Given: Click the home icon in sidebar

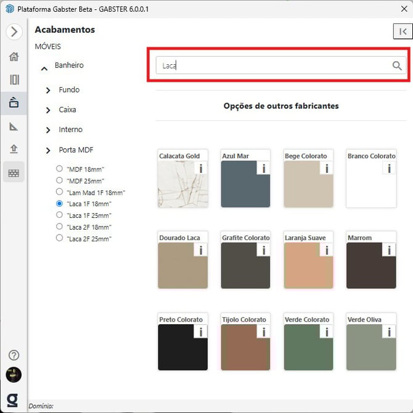Looking at the screenshot, I should pyautogui.click(x=14, y=57).
